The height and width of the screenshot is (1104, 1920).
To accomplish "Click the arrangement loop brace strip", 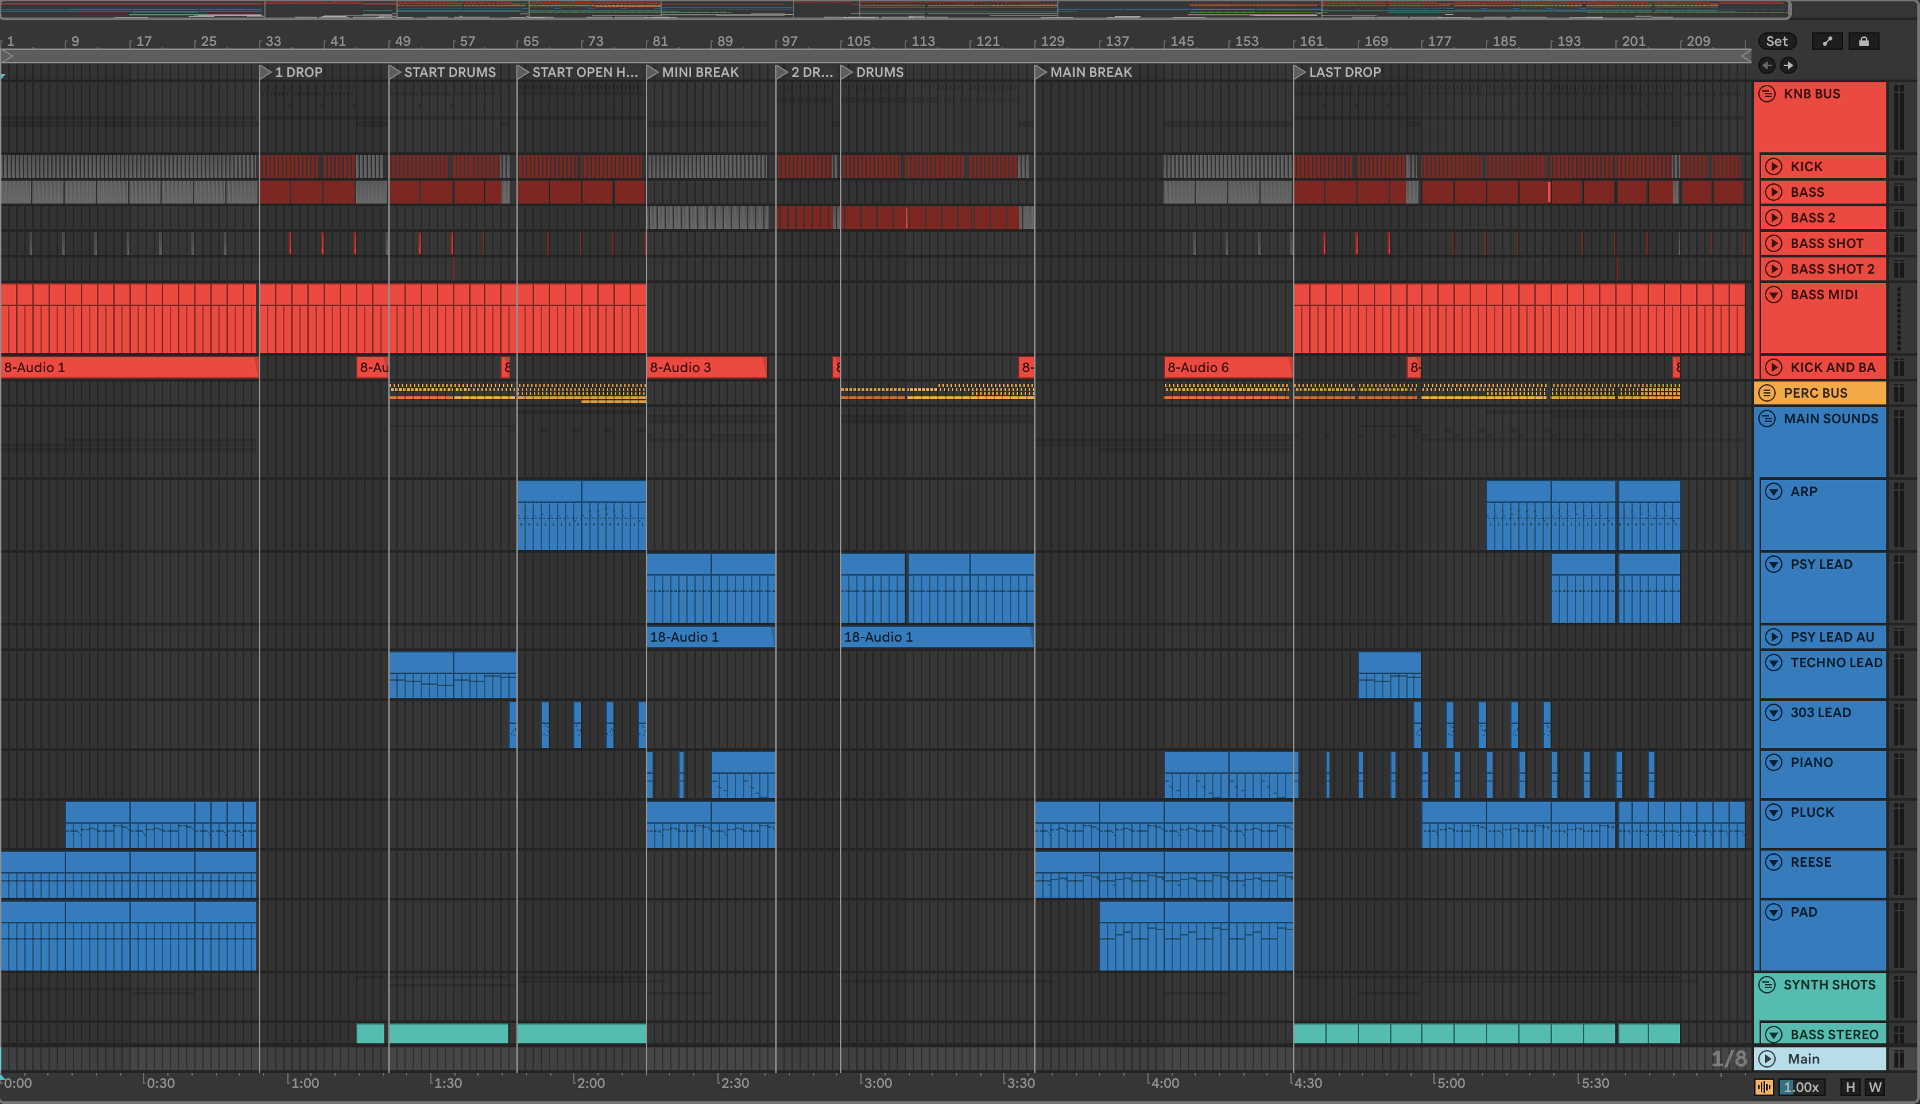I will coord(876,56).
